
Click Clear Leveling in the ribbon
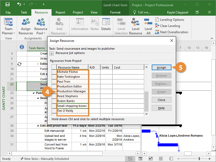(167, 26)
